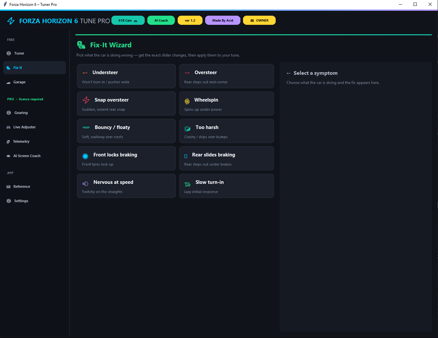The width and height of the screenshot is (438, 338).
Task: Click the Gearing sidebar icon
Action: [9, 113]
